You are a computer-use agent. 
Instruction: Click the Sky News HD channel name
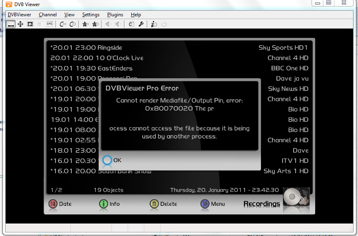288,89
